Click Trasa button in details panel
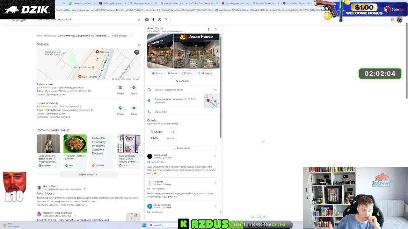408x229 pixels. point(172,73)
